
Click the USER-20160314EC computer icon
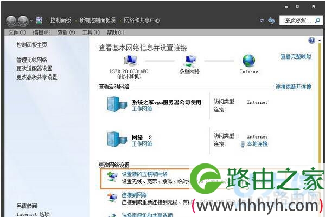pos(130,61)
